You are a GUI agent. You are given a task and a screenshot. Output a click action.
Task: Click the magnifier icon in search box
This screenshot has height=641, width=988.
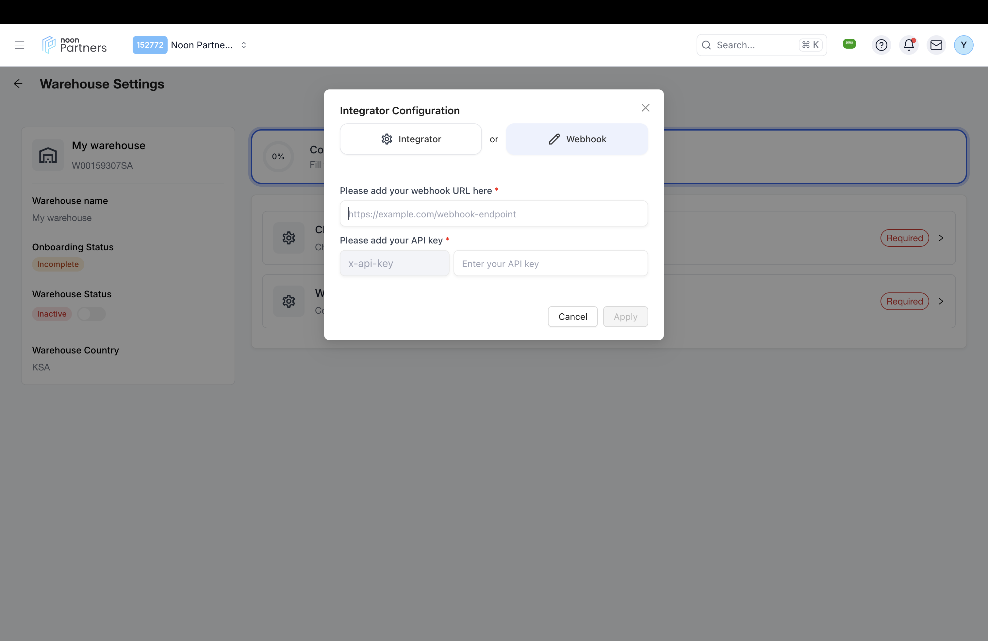(x=706, y=45)
